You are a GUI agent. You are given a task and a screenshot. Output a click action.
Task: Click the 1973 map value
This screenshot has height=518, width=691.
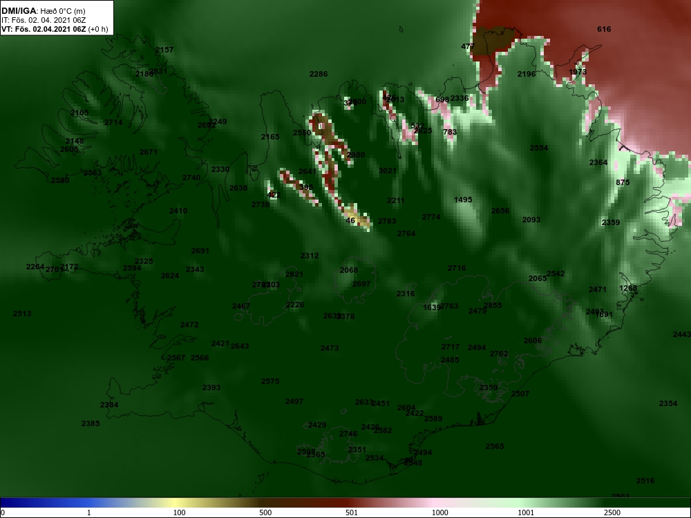(x=578, y=72)
